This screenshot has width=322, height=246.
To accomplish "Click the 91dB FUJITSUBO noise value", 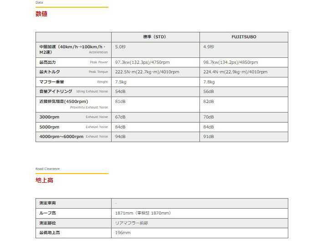I will (x=209, y=137).
